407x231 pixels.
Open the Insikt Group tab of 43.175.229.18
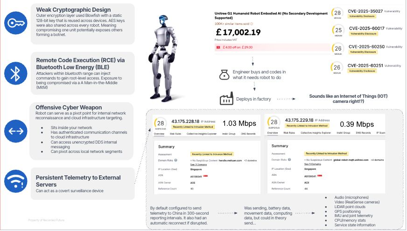click(343, 133)
